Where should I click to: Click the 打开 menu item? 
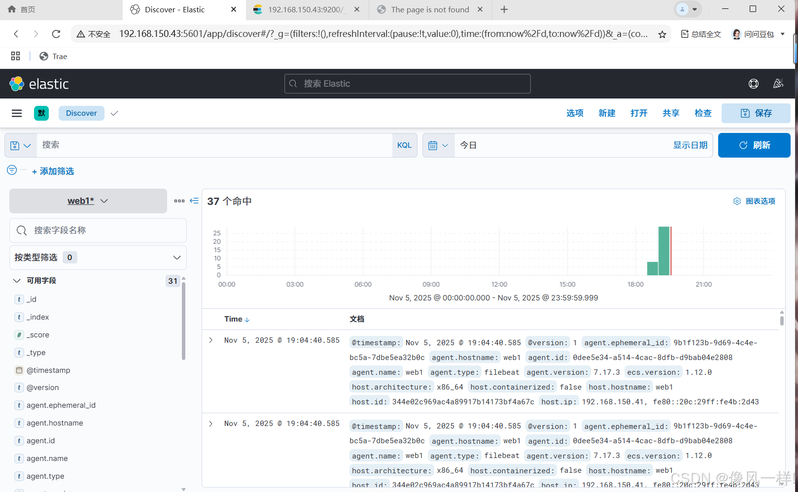639,113
